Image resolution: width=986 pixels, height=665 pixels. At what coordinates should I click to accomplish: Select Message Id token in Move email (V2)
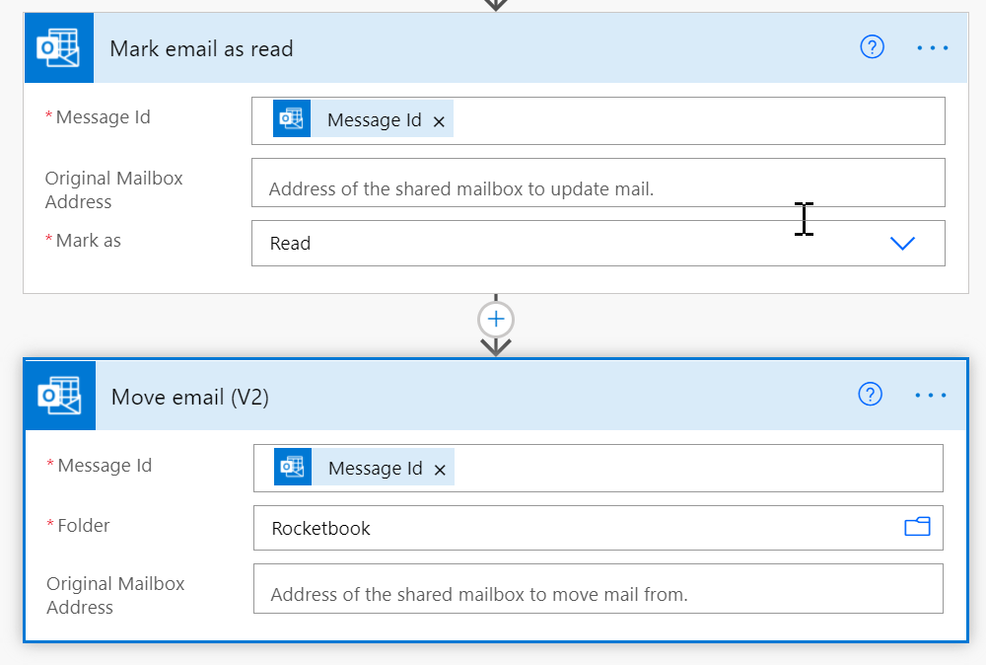tap(374, 469)
